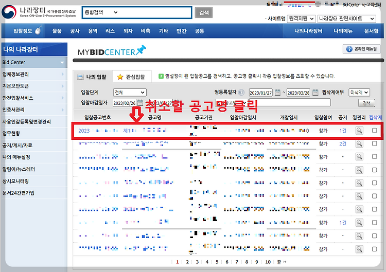Edit the 찜등록일자 start date field 2023/01/27
This screenshot has width=386, height=272.
pos(261,93)
